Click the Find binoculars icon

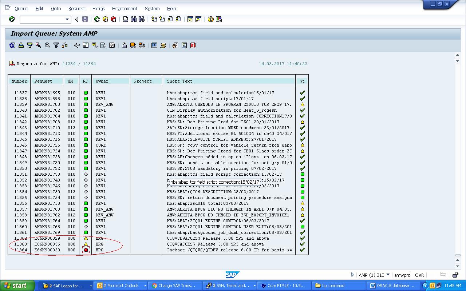(134, 19)
